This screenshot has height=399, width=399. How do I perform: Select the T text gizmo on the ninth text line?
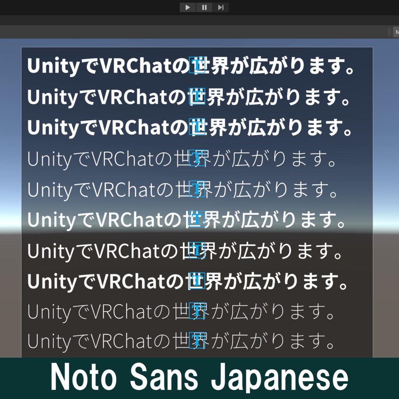pyautogui.click(x=197, y=311)
